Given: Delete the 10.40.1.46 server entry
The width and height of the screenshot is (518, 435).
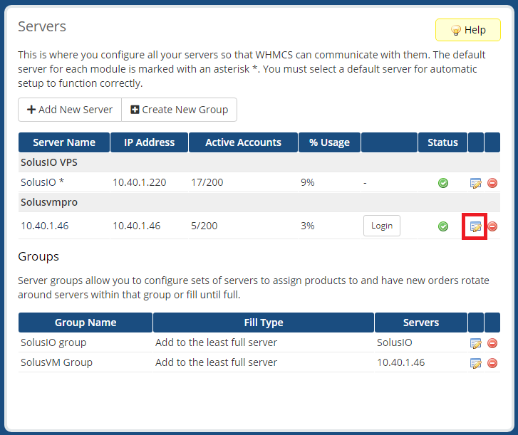Looking at the screenshot, I should pos(492,226).
